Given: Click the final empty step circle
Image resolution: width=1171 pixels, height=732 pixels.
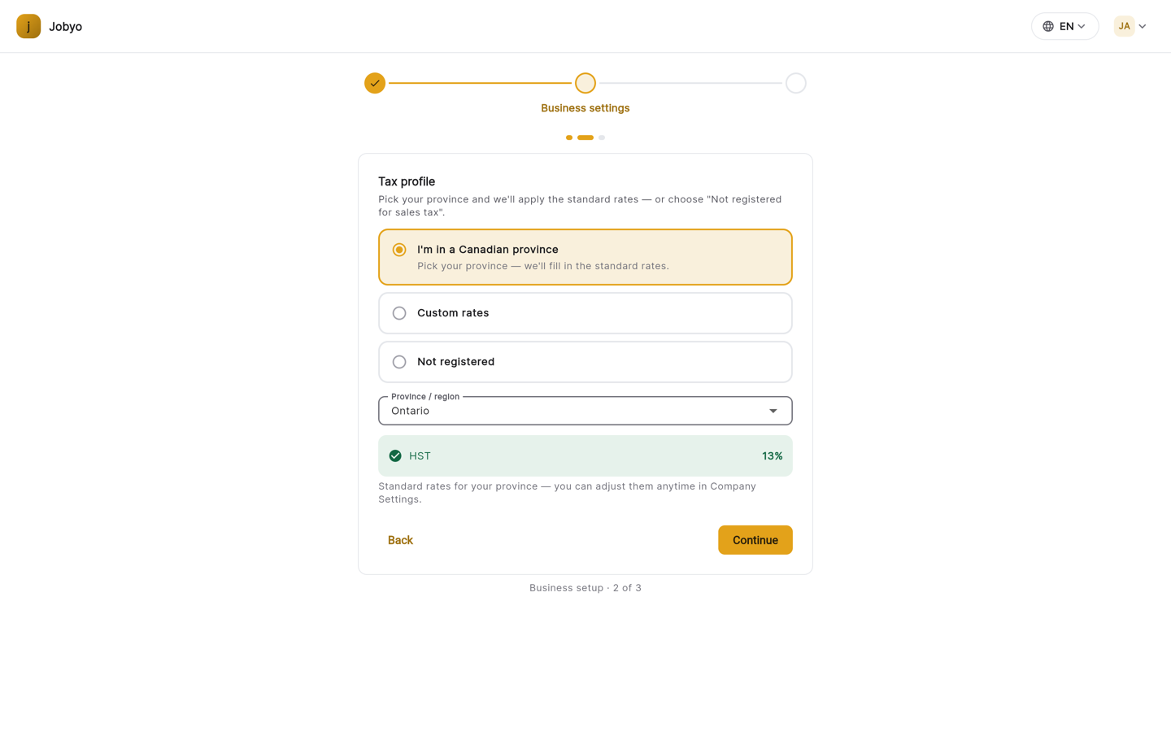Looking at the screenshot, I should pos(796,83).
